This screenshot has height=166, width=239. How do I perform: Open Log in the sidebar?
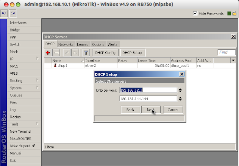pyautogui.click(x=24, y=110)
